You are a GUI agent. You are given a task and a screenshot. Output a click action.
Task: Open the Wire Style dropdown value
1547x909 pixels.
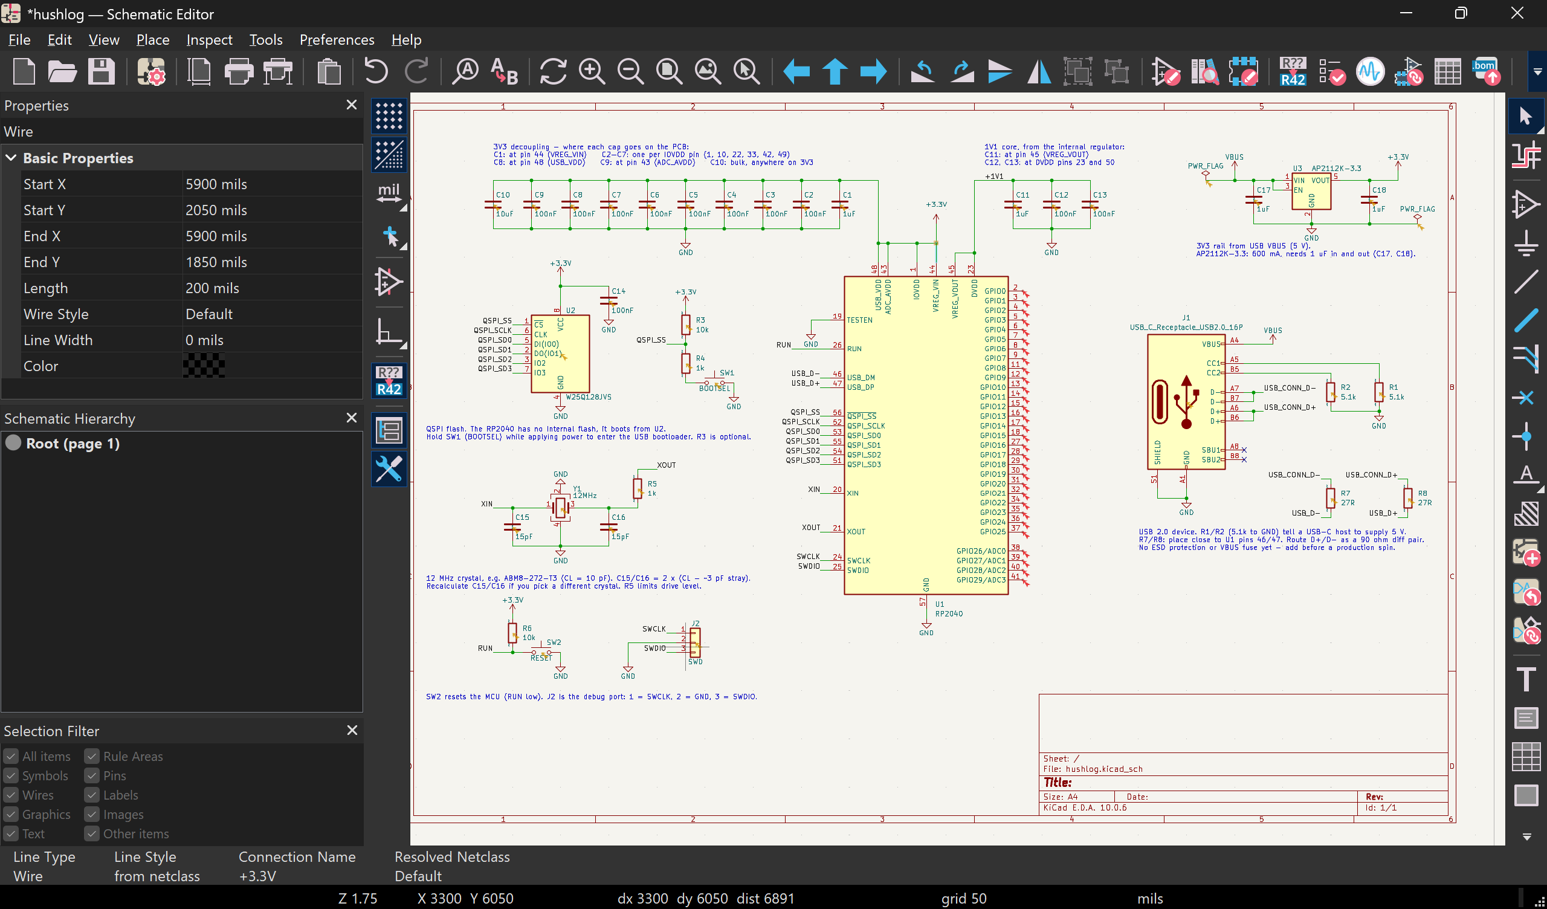point(273,314)
